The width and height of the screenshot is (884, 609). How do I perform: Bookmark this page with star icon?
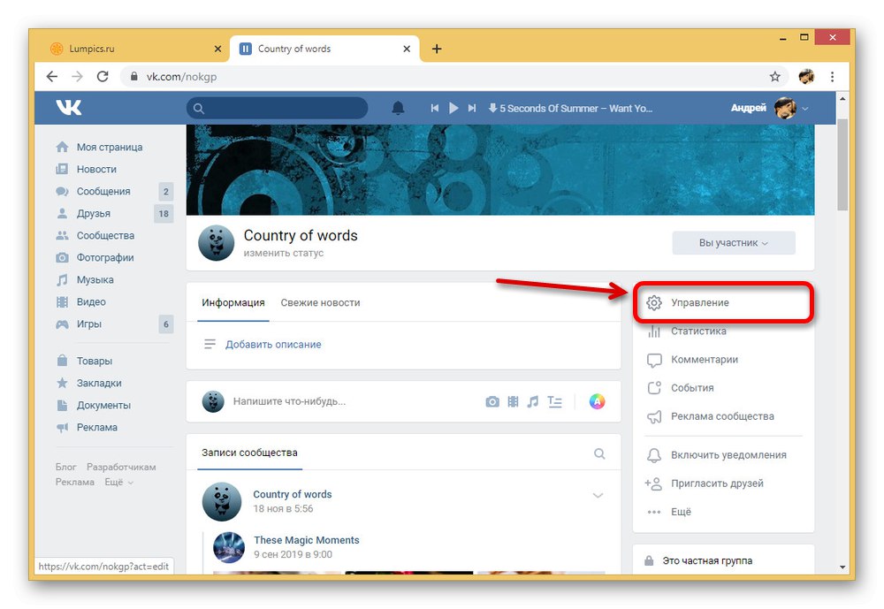click(x=775, y=77)
